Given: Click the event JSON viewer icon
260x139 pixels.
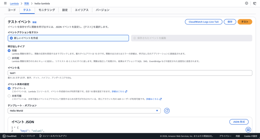Looking at the screenshot, I should pyautogui.click(x=248, y=130).
